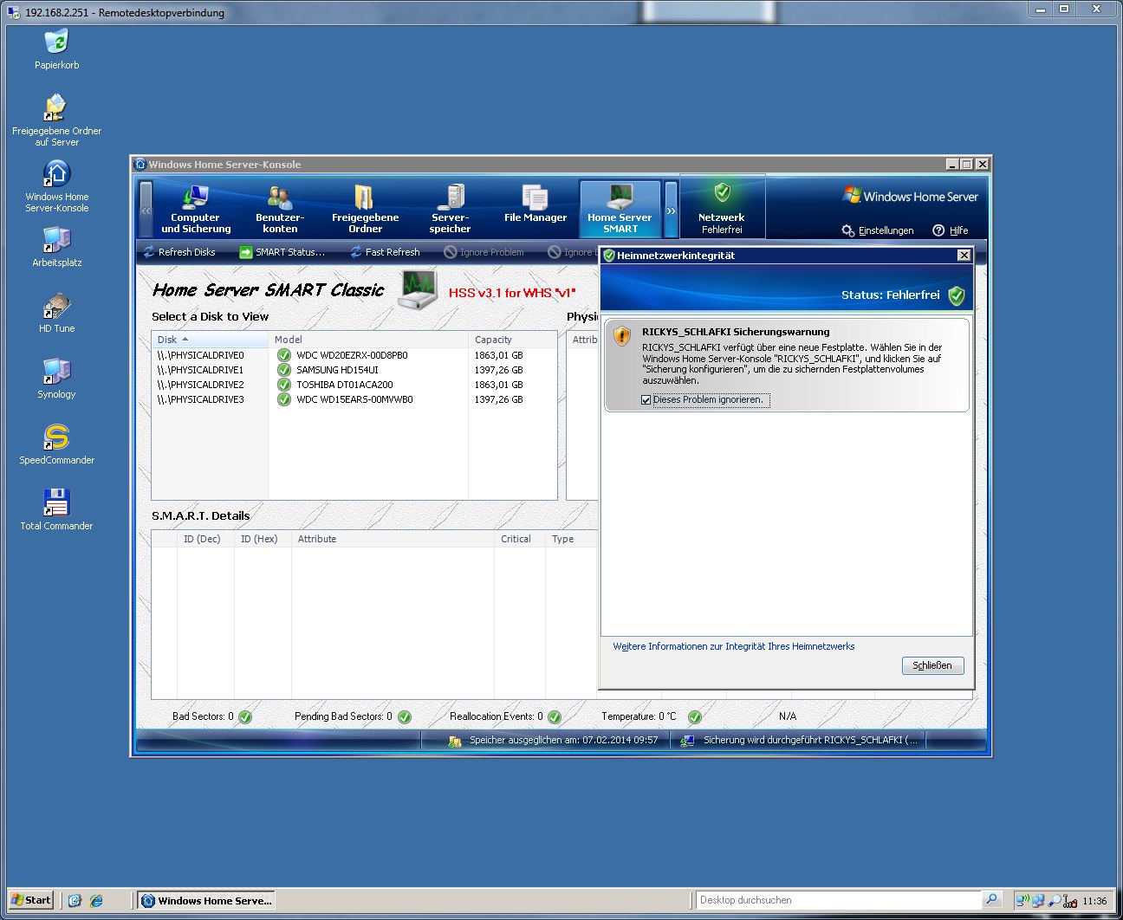The width and height of the screenshot is (1123, 920).
Task: Open Weitere Informationen zur Integrität link
Action: tap(733, 646)
